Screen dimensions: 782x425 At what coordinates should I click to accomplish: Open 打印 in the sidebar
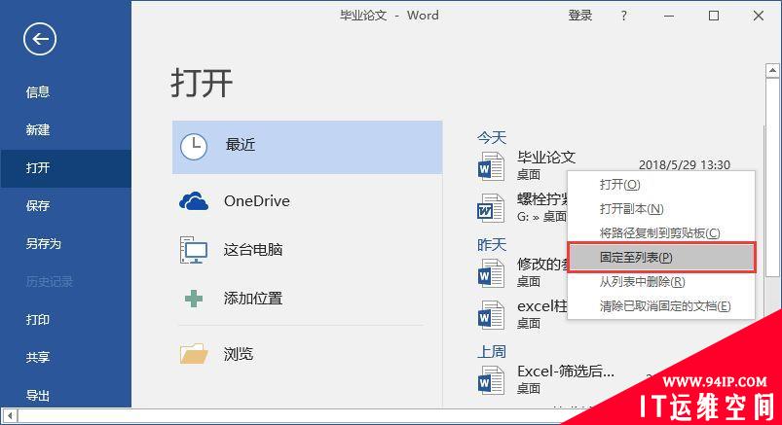[x=38, y=319]
